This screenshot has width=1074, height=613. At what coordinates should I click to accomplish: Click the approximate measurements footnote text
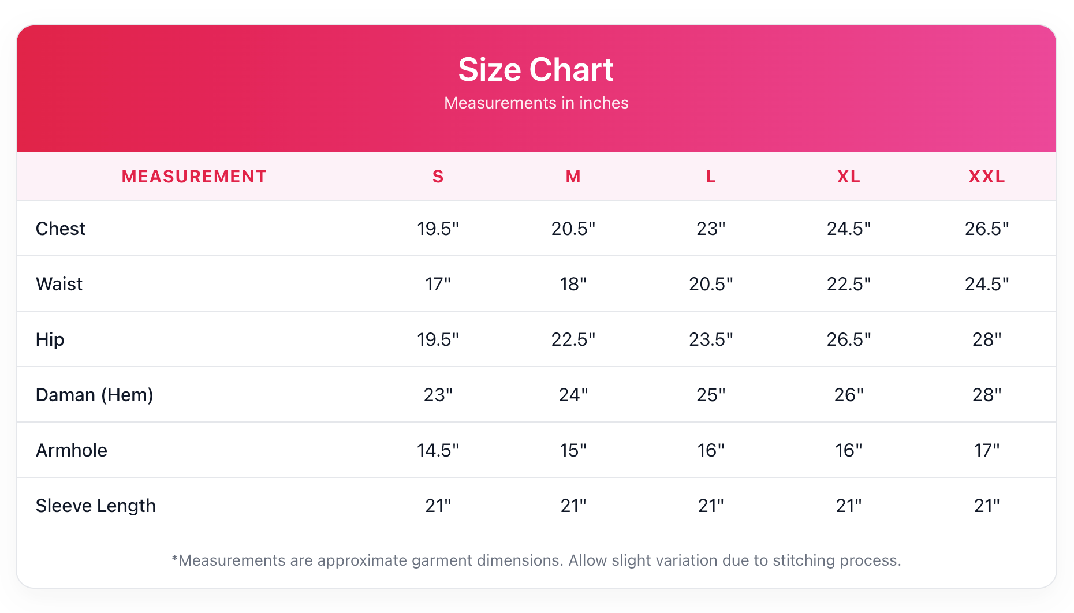click(536, 560)
